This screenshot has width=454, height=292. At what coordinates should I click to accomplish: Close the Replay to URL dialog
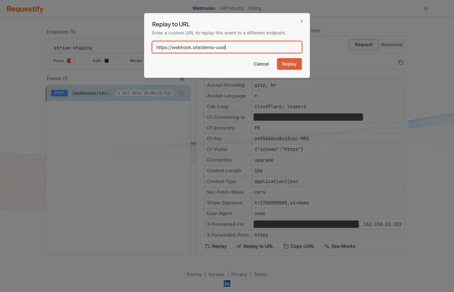302,21
